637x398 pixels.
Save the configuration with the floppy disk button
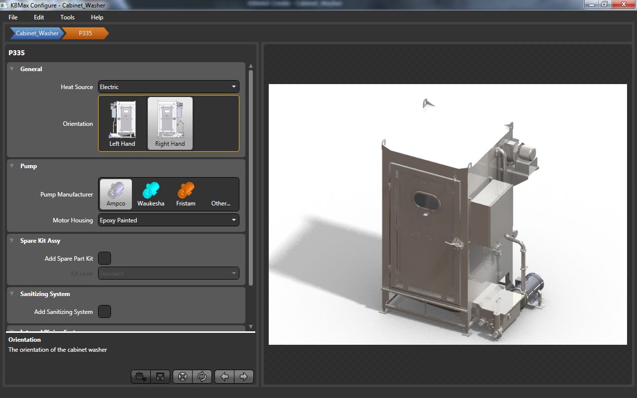coord(160,377)
